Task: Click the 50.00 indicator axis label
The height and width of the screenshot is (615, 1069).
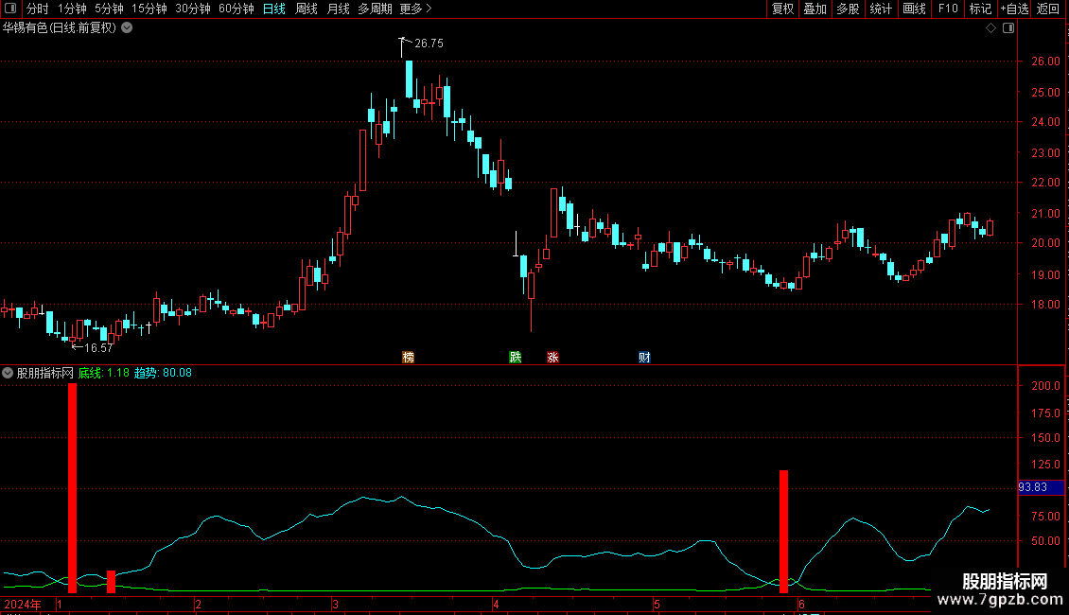Action: tap(1045, 541)
